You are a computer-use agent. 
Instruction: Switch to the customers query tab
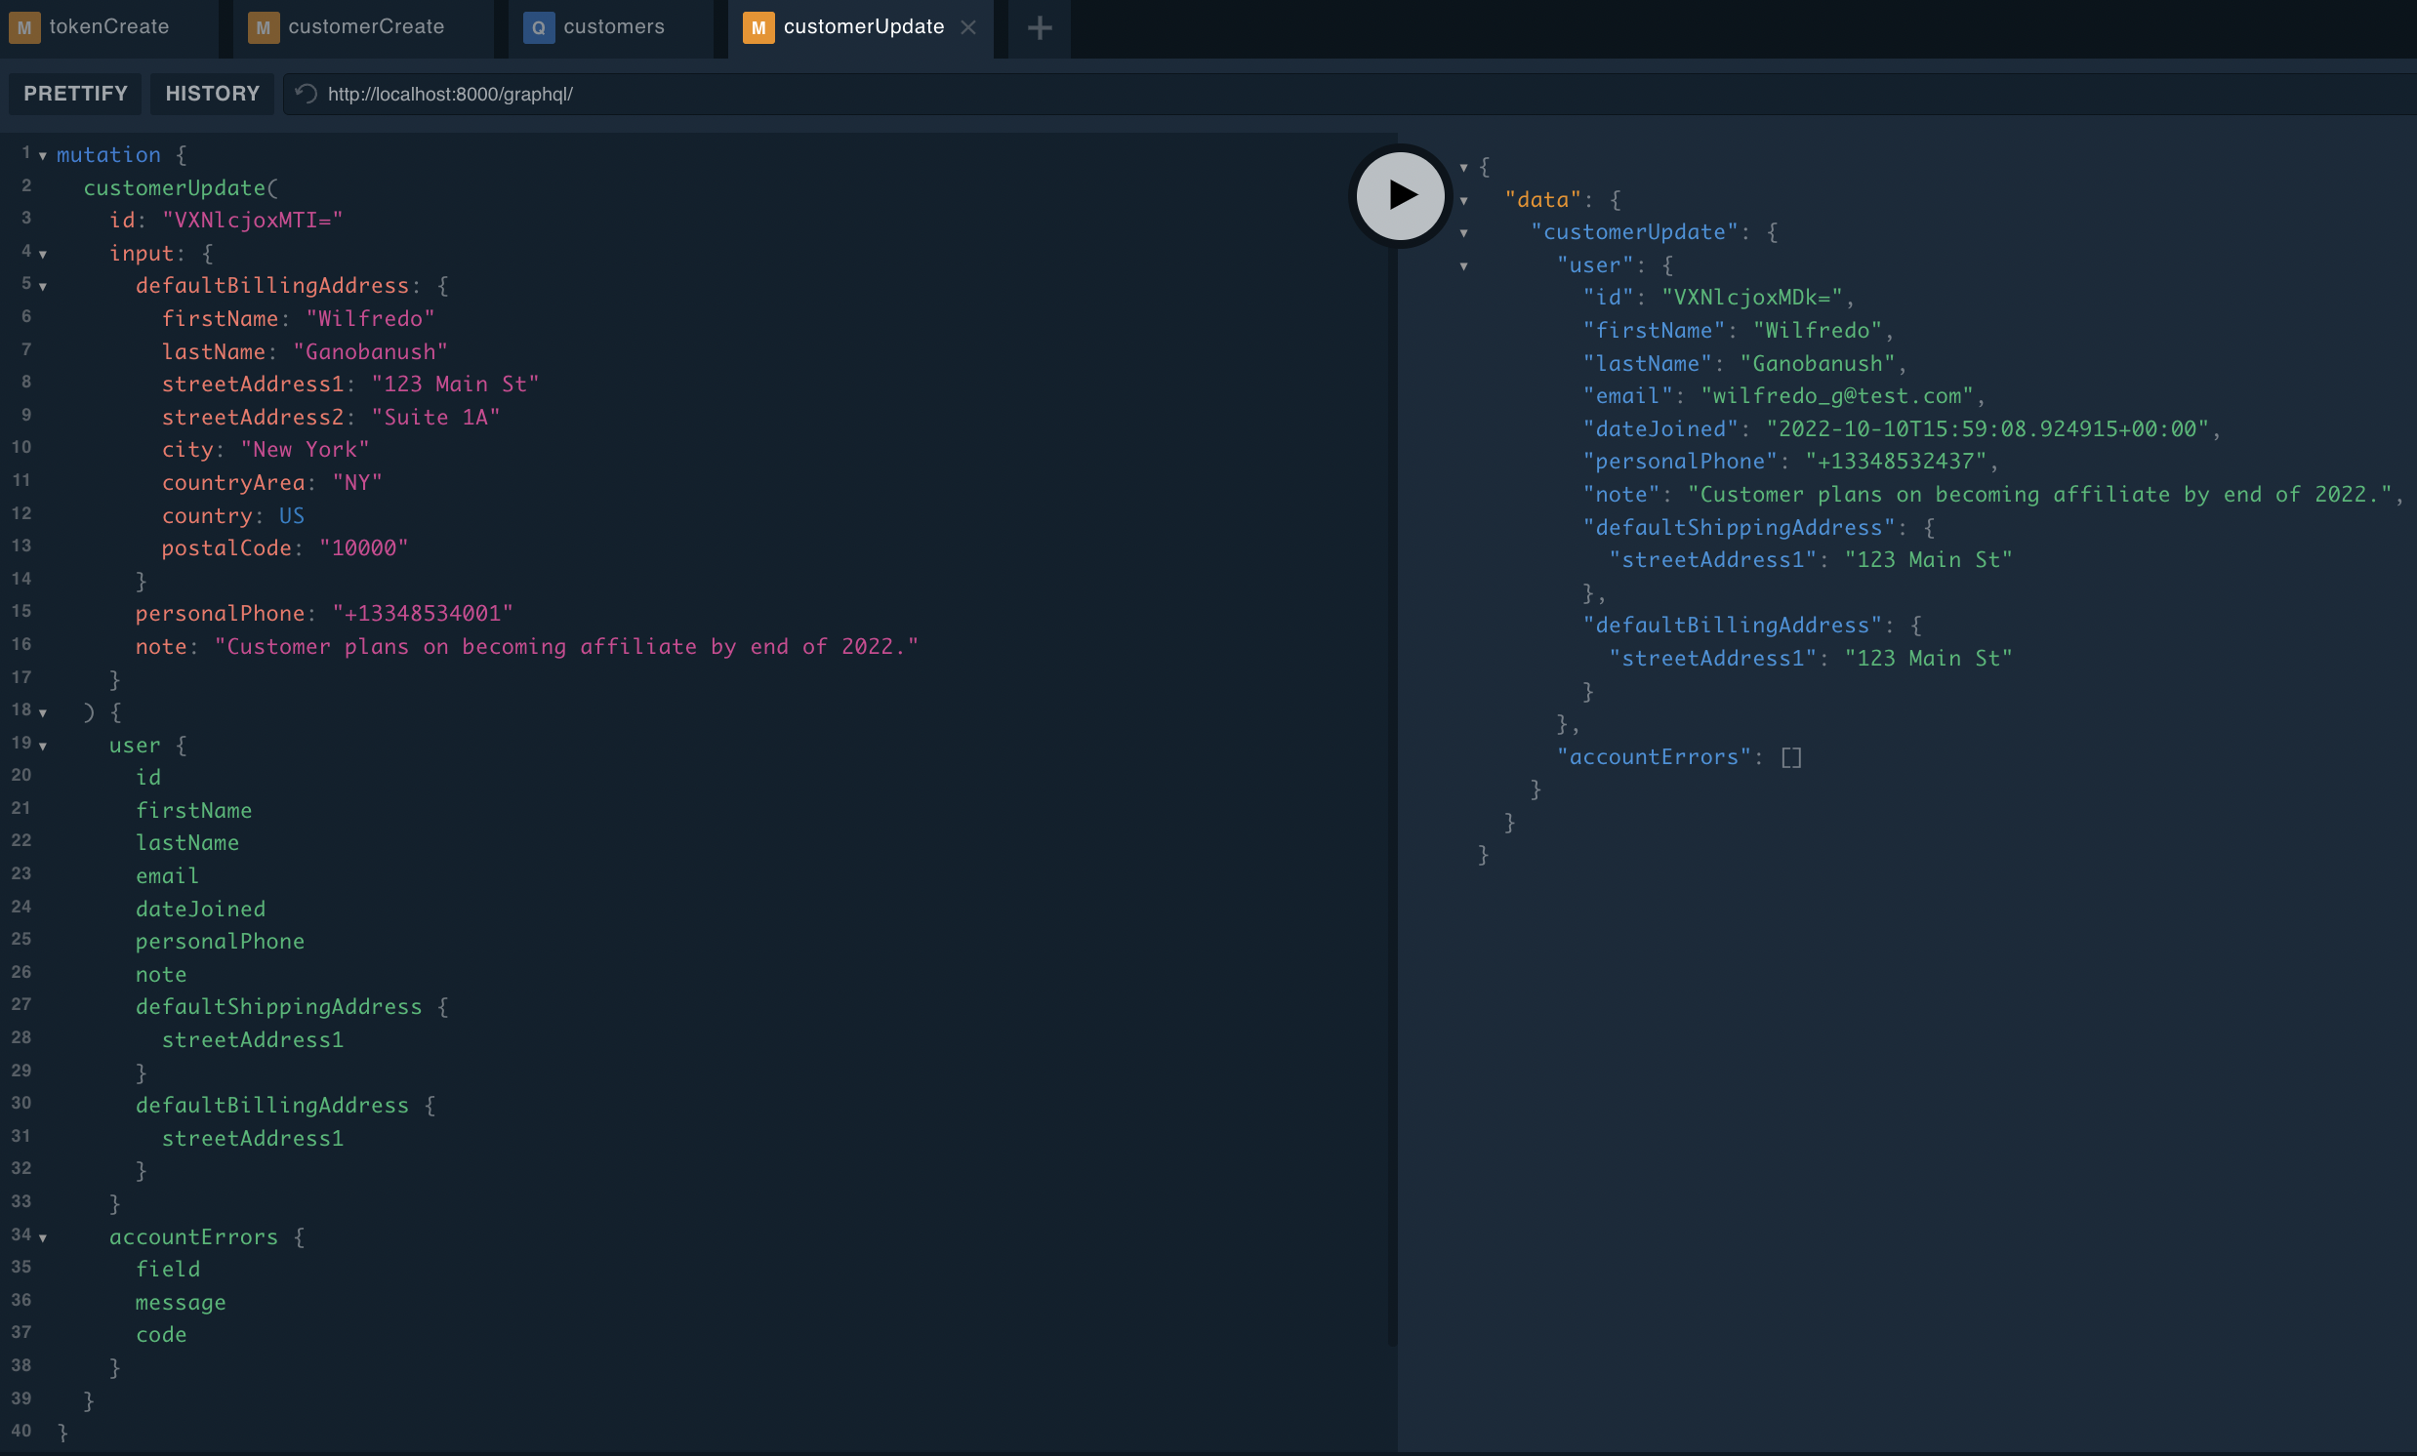(x=613, y=27)
